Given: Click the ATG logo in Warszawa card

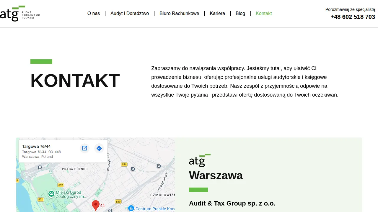Looking at the screenshot, I should [200, 160].
